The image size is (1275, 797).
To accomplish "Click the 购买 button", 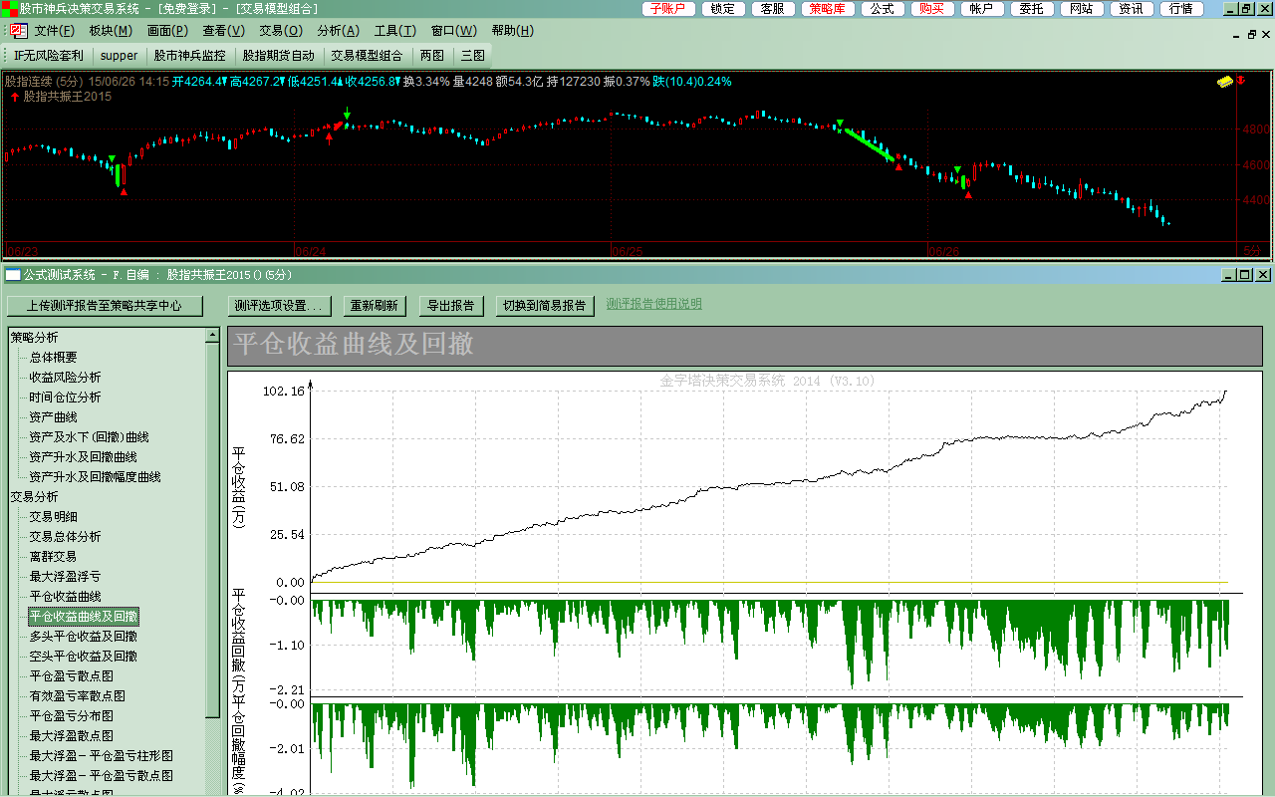I will pos(931,9).
